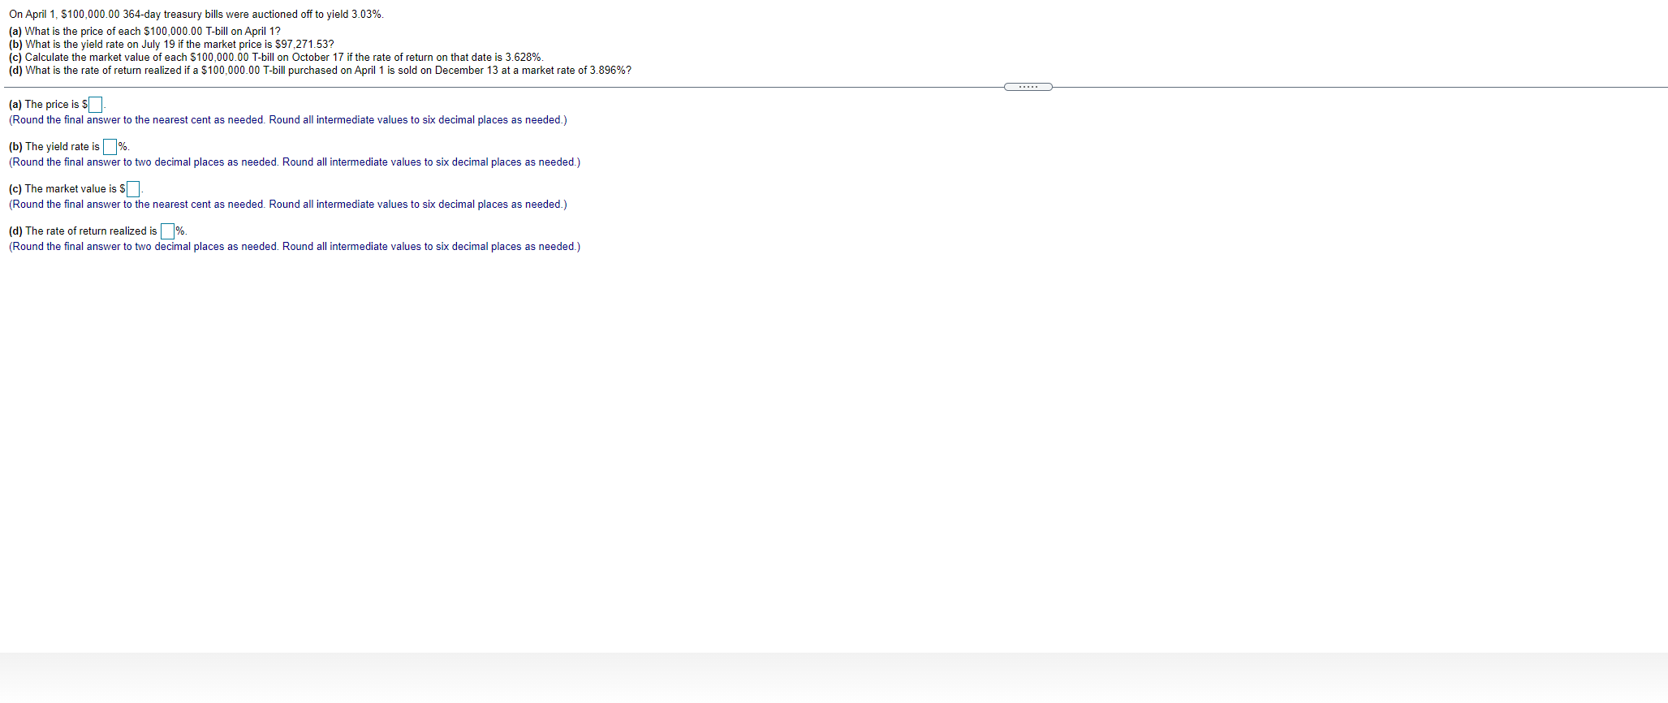Click question line '(a) What is the price of each'
This screenshot has width=1668, height=703.
(144, 32)
